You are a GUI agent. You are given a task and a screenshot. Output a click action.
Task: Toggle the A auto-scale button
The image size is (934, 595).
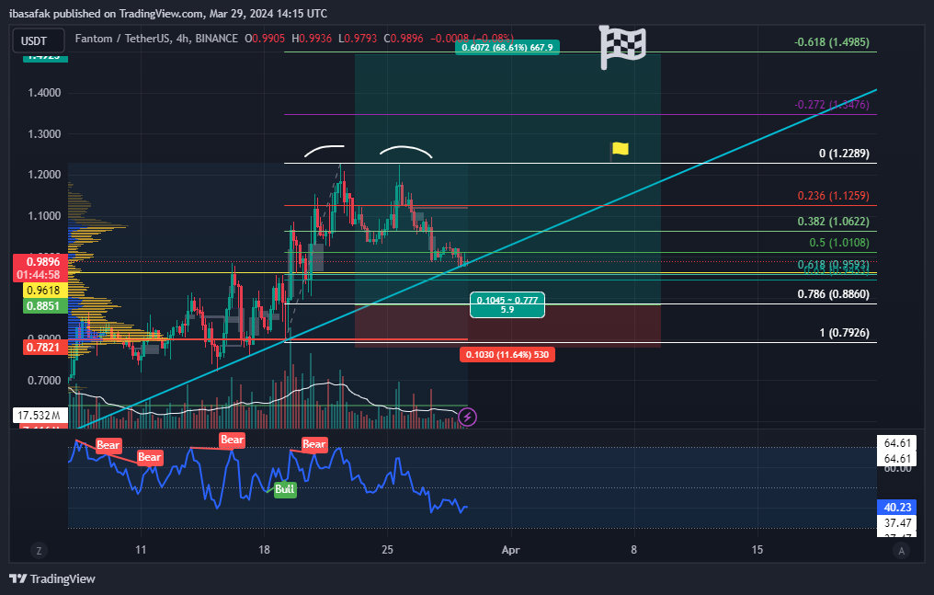tap(901, 550)
